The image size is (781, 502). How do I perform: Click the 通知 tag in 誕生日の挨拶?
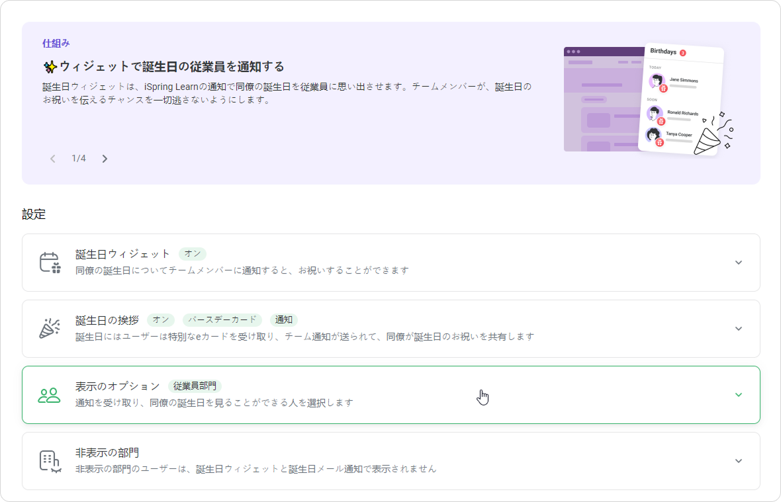pyautogui.click(x=284, y=320)
